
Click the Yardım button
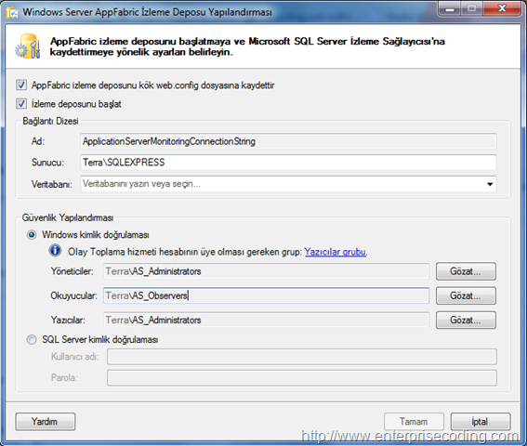(x=45, y=422)
